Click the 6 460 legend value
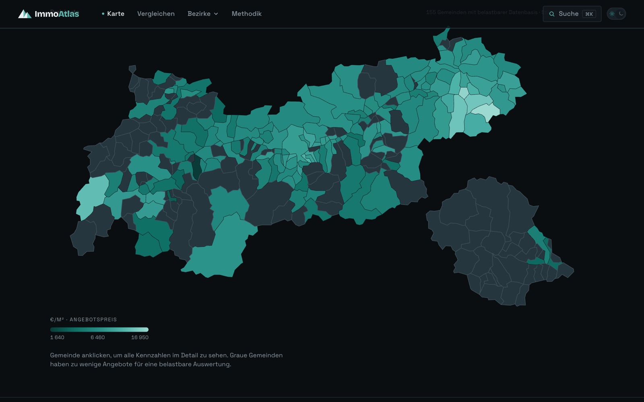Screen dimensions: 644x402 tap(97, 337)
